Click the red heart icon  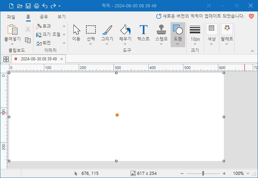[x=251, y=16]
